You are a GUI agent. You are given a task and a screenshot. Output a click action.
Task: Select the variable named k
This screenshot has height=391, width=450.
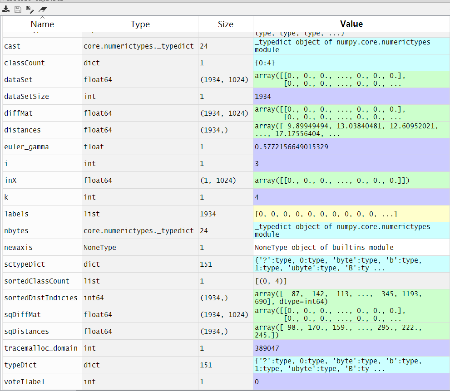tap(6, 197)
